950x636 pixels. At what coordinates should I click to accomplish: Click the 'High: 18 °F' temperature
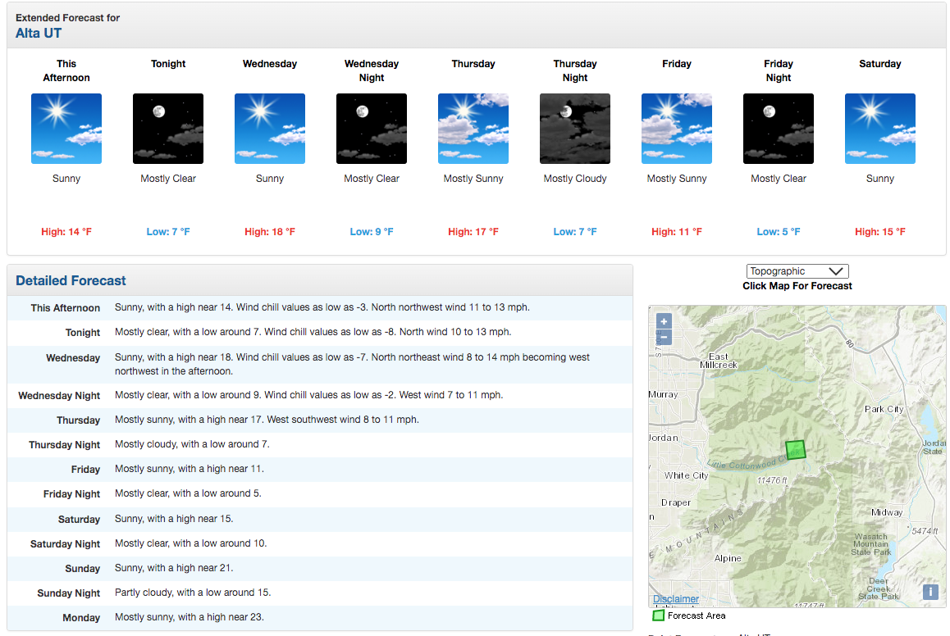[x=270, y=232]
